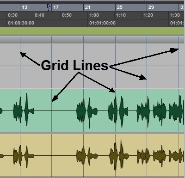The image size is (185, 178).
Task: Click 0:50 on the Min:Secs ruler
Action: [67, 15]
